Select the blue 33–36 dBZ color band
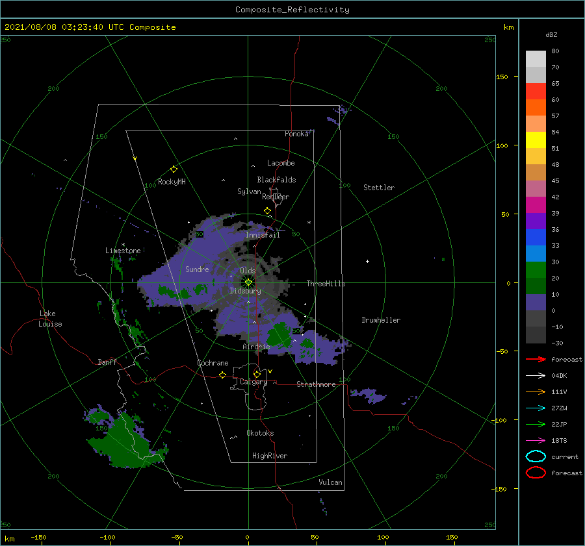Image resolution: width=585 pixels, height=546 pixels. pyautogui.click(x=536, y=238)
